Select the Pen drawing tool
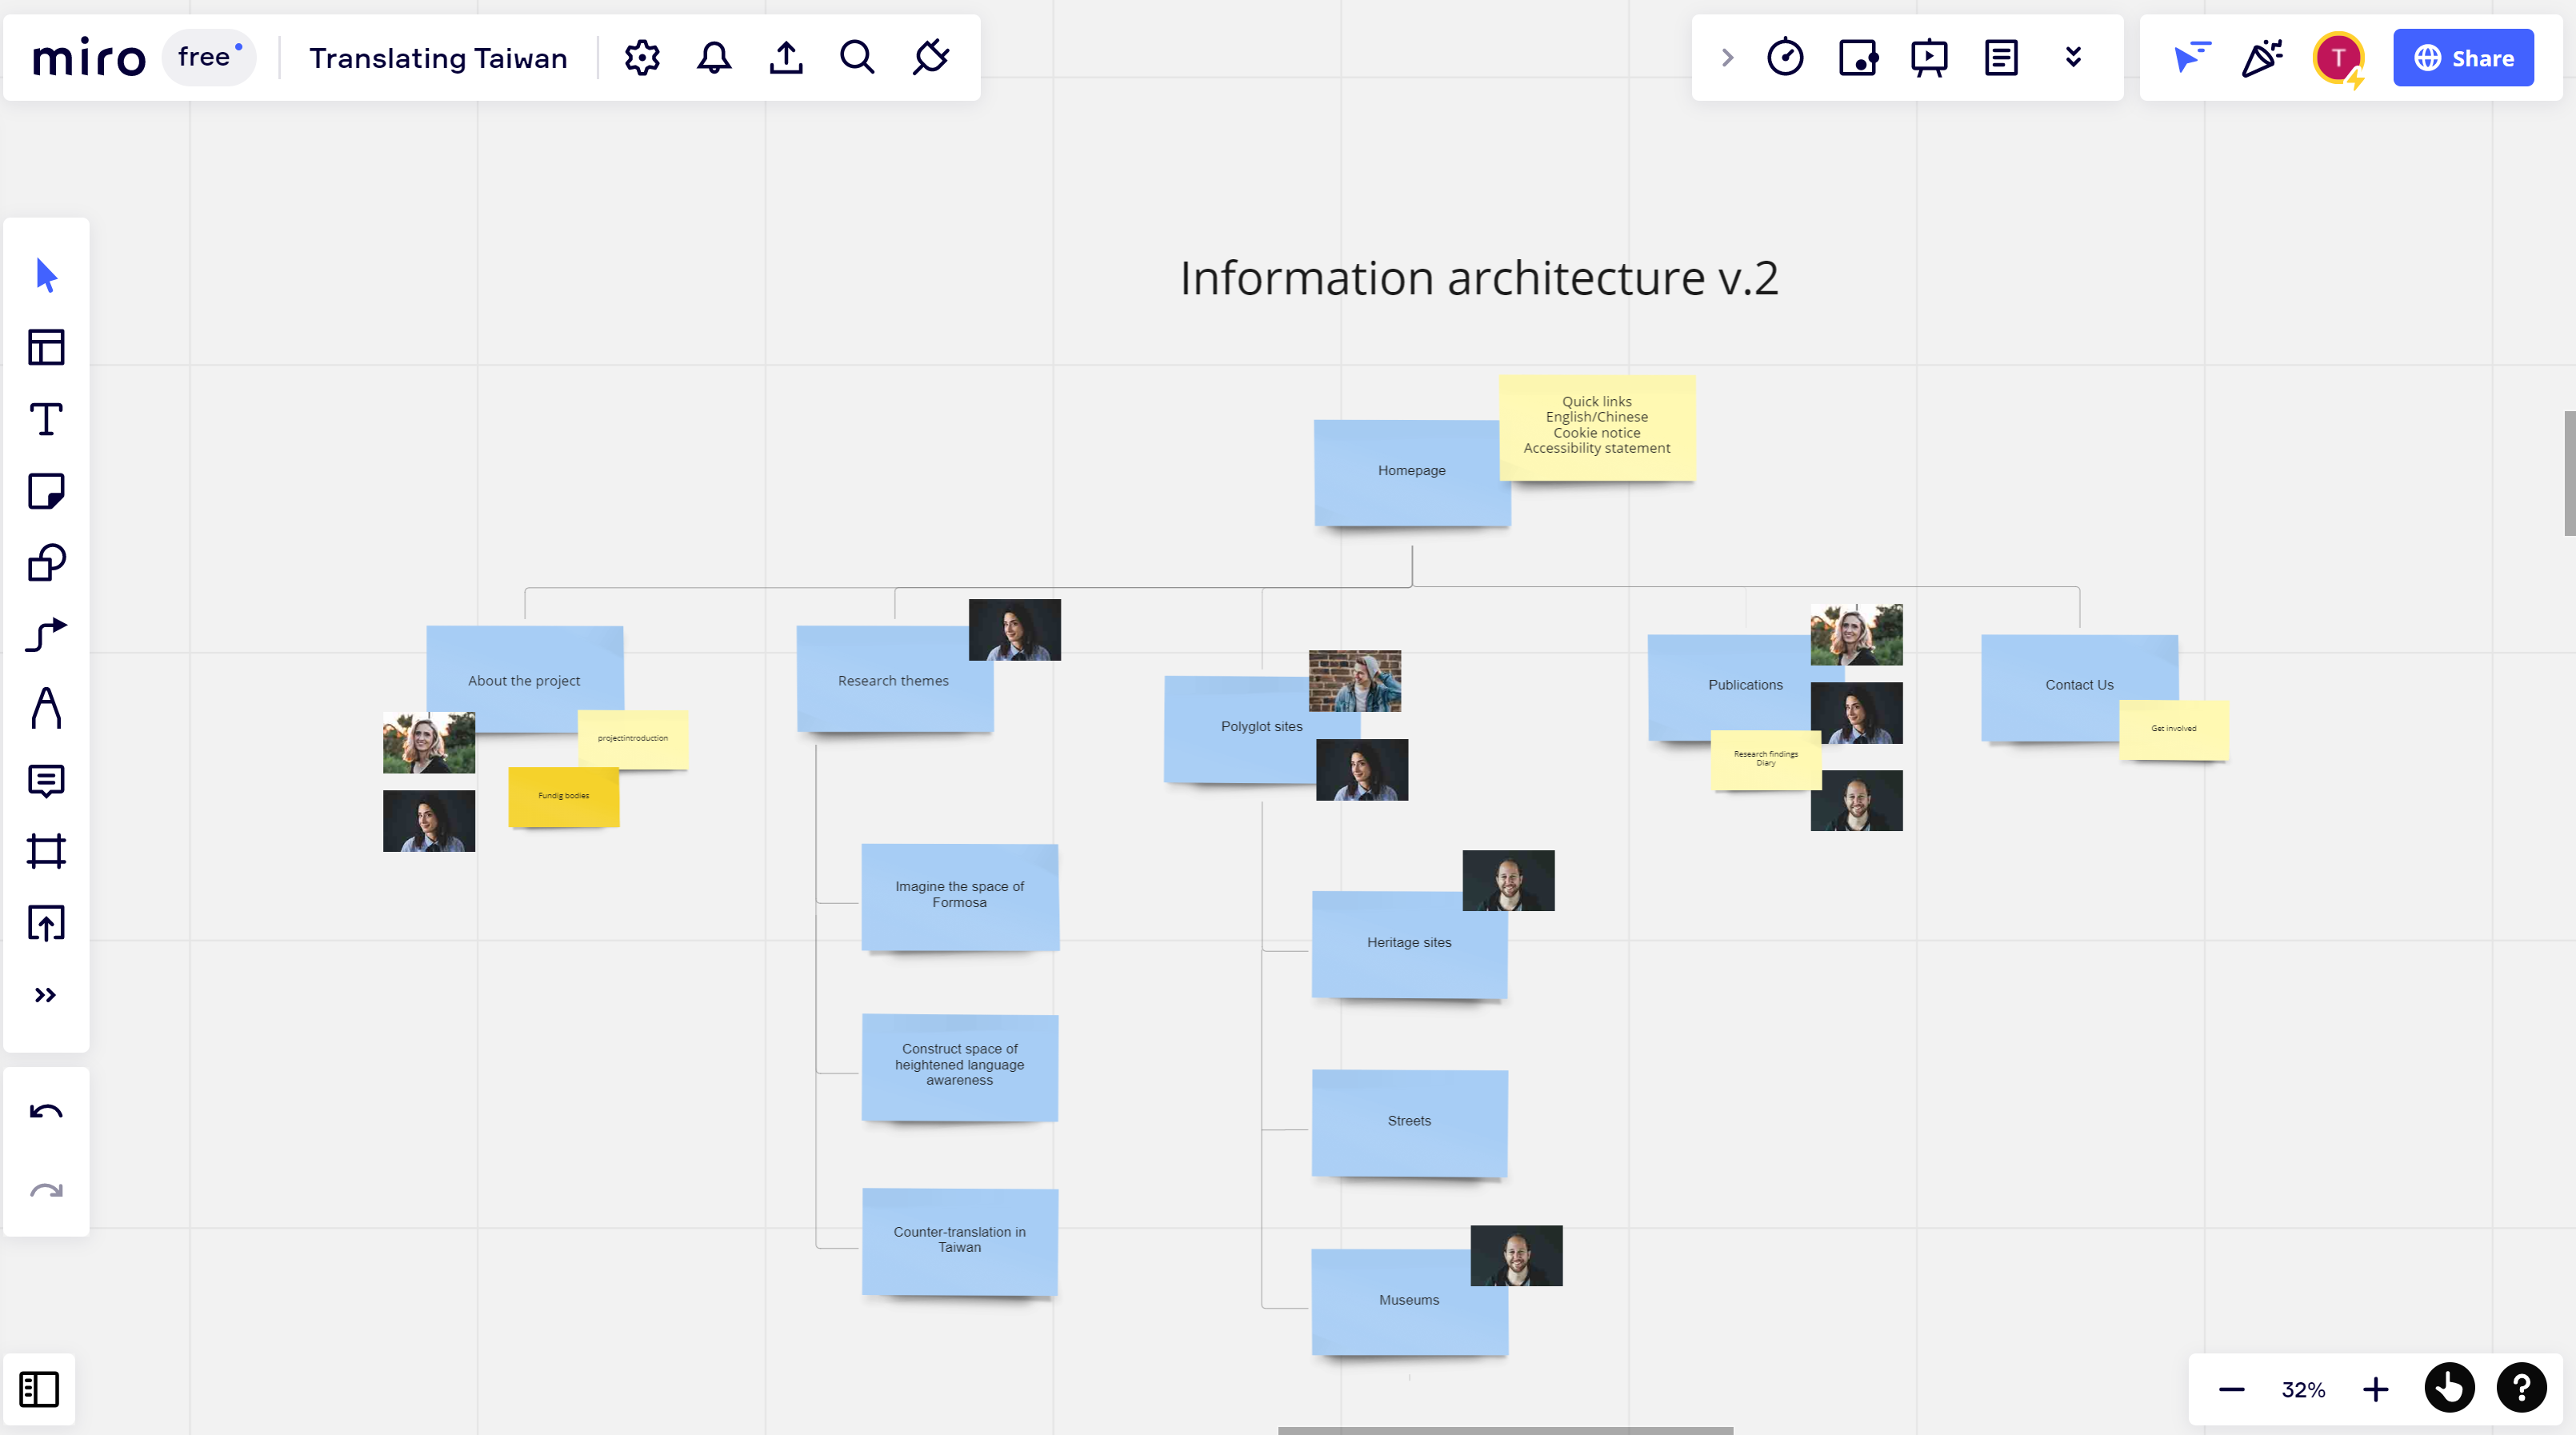 click(x=46, y=707)
